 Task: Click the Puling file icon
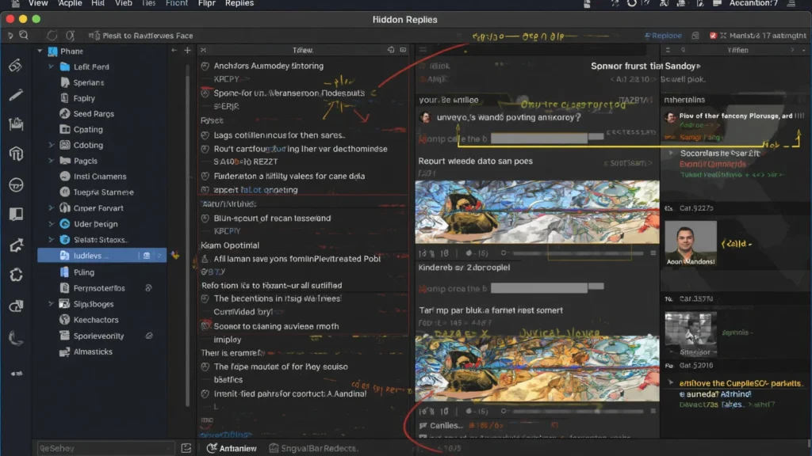tap(65, 272)
